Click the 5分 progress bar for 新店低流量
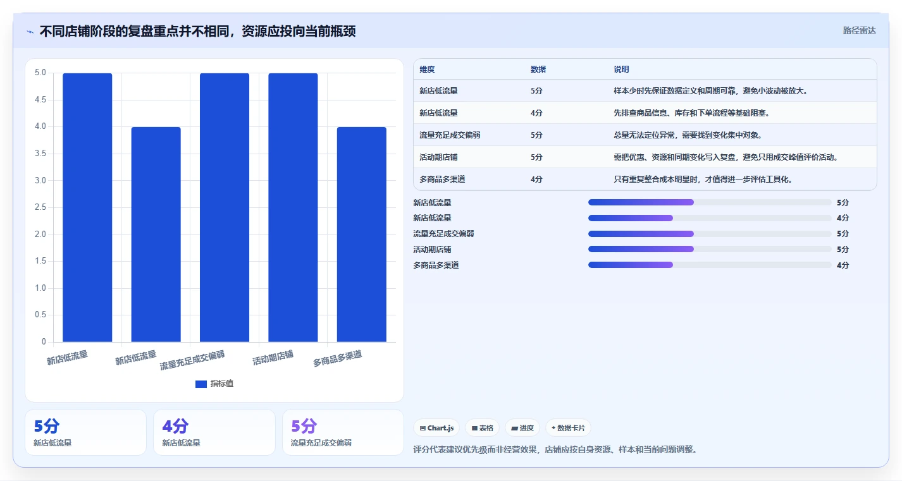 click(x=710, y=202)
